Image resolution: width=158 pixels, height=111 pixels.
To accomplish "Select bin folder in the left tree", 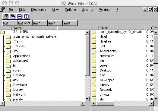I will (15, 65).
